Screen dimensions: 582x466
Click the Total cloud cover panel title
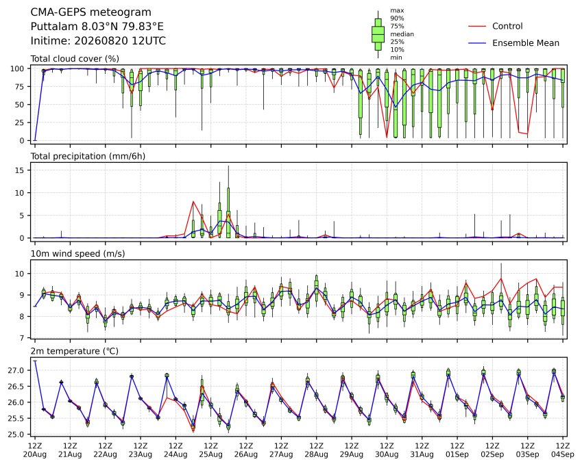coord(75,59)
